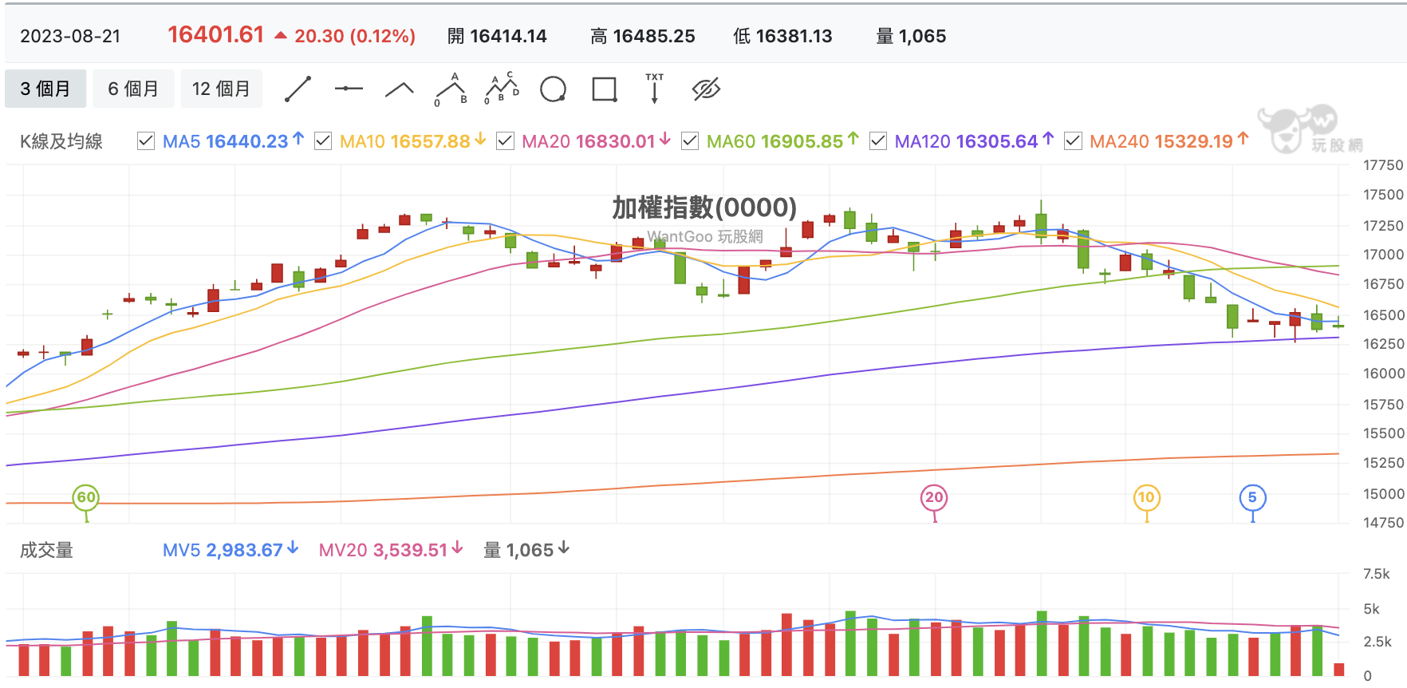Click the volume 量 1,065 in header
Viewport: 1407px width, 688px height.
[x=911, y=36]
